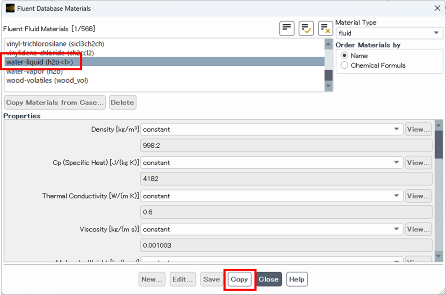The height and width of the screenshot is (295, 446).
Task: Open the Density method dropdown
Action: pos(272,129)
